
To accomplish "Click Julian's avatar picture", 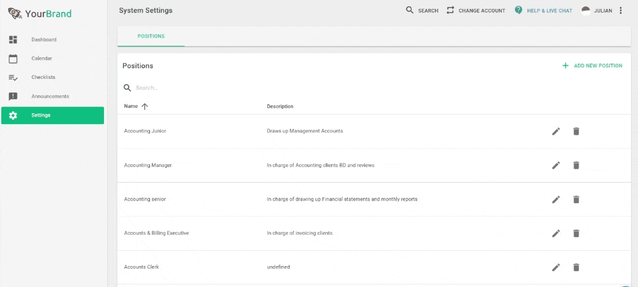I will (586, 11).
